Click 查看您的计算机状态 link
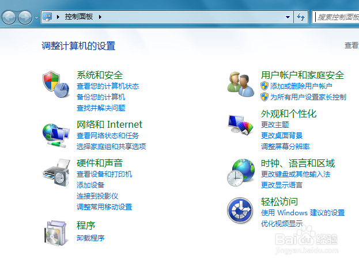 108,86
